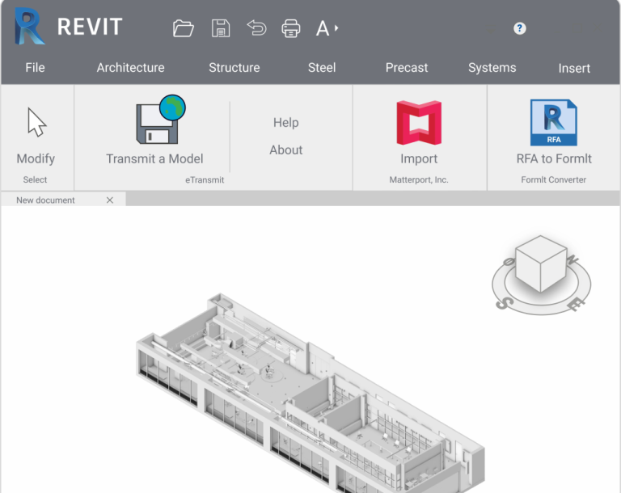Switch to the Structure tab

coord(234,68)
